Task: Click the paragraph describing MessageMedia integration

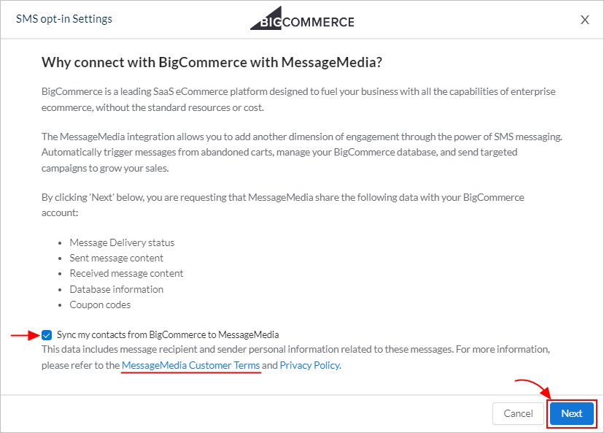Action: point(302,153)
